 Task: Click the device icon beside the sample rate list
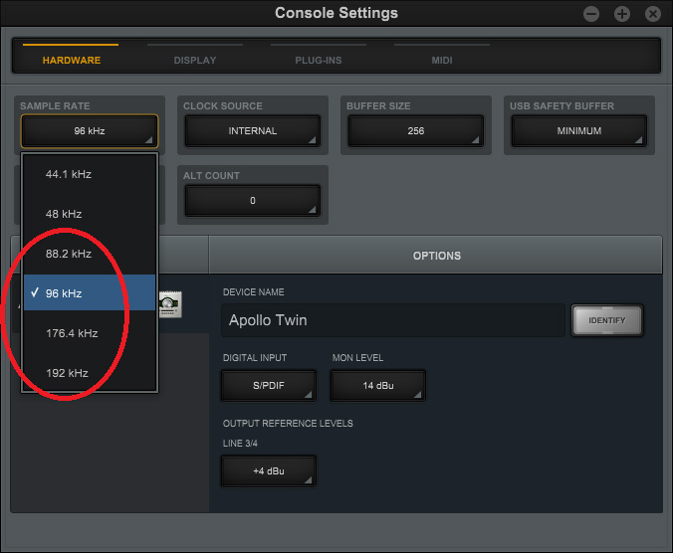point(170,303)
